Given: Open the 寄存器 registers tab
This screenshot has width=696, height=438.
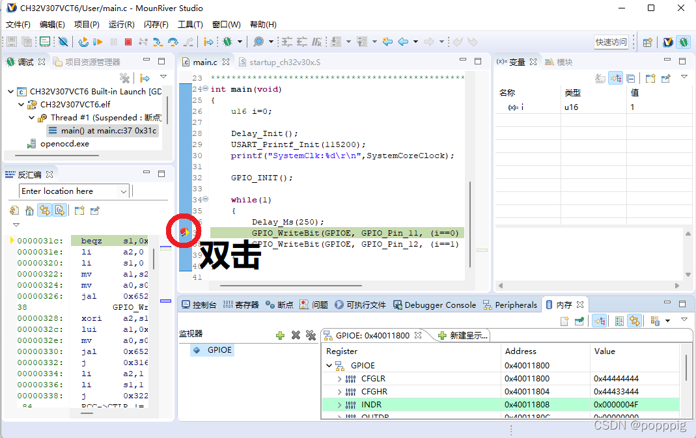Looking at the screenshot, I should point(241,305).
